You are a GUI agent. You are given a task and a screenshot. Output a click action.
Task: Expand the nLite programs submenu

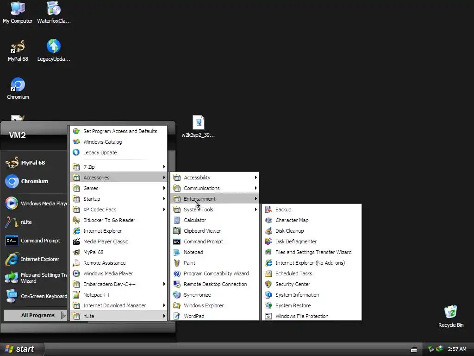(x=118, y=316)
